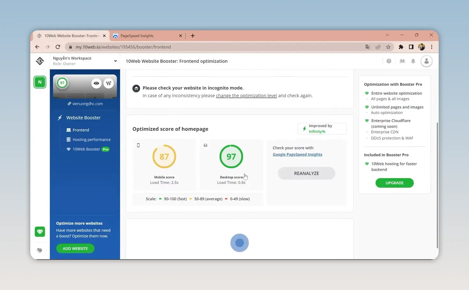
Task: Click the Improved by Infinity% badge
Action: coord(322,129)
